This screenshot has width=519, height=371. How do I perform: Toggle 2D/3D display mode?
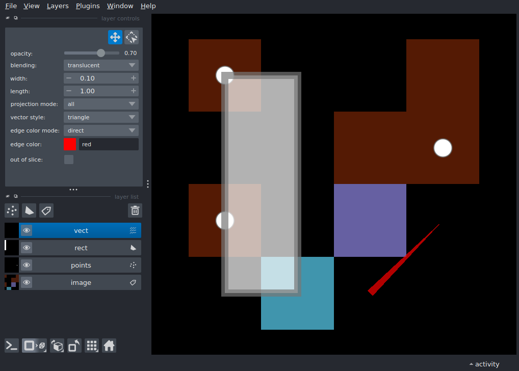[x=34, y=346]
